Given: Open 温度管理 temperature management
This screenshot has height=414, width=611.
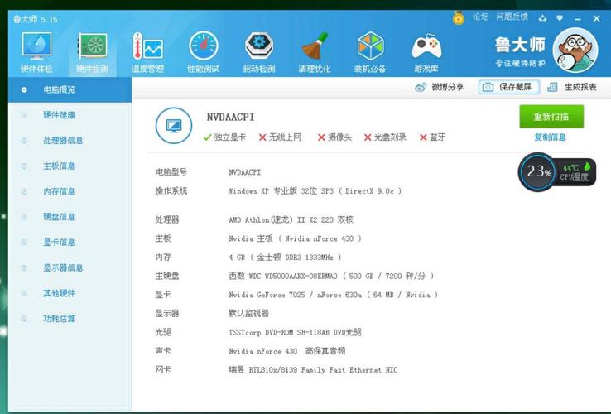Looking at the screenshot, I should tap(147, 52).
